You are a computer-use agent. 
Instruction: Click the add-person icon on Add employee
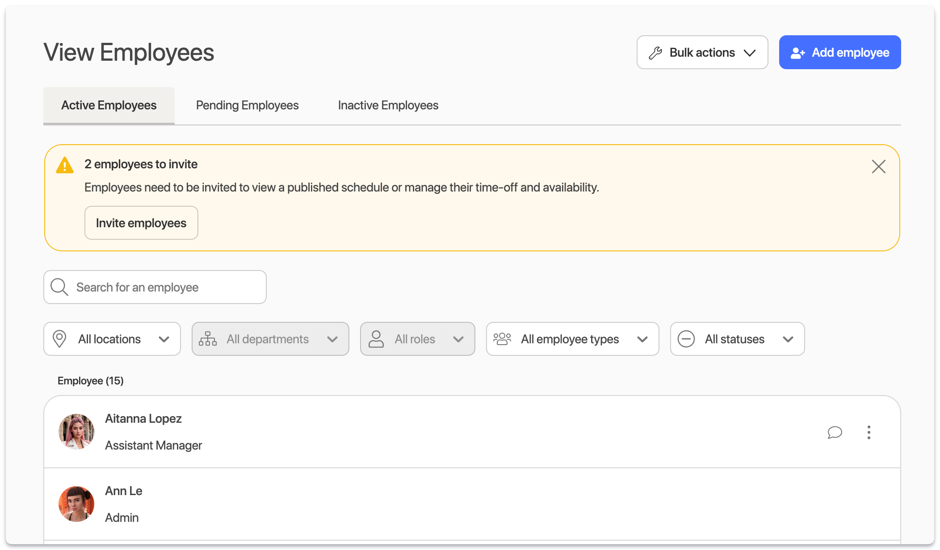click(797, 53)
